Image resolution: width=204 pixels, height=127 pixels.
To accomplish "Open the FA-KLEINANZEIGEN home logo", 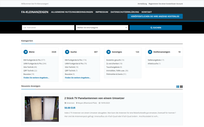I will pyautogui.click(x=35, y=12).
